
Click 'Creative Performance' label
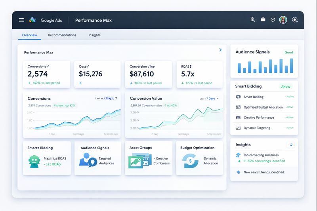coord(259,118)
